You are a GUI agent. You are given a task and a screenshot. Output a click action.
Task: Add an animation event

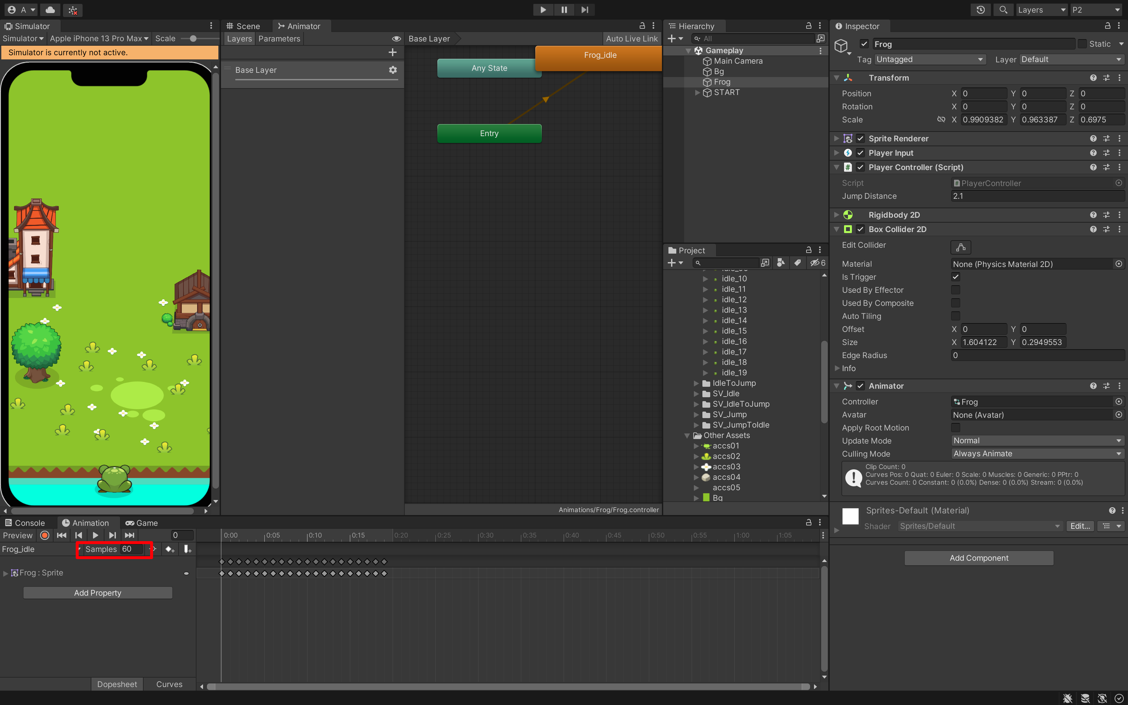click(187, 549)
